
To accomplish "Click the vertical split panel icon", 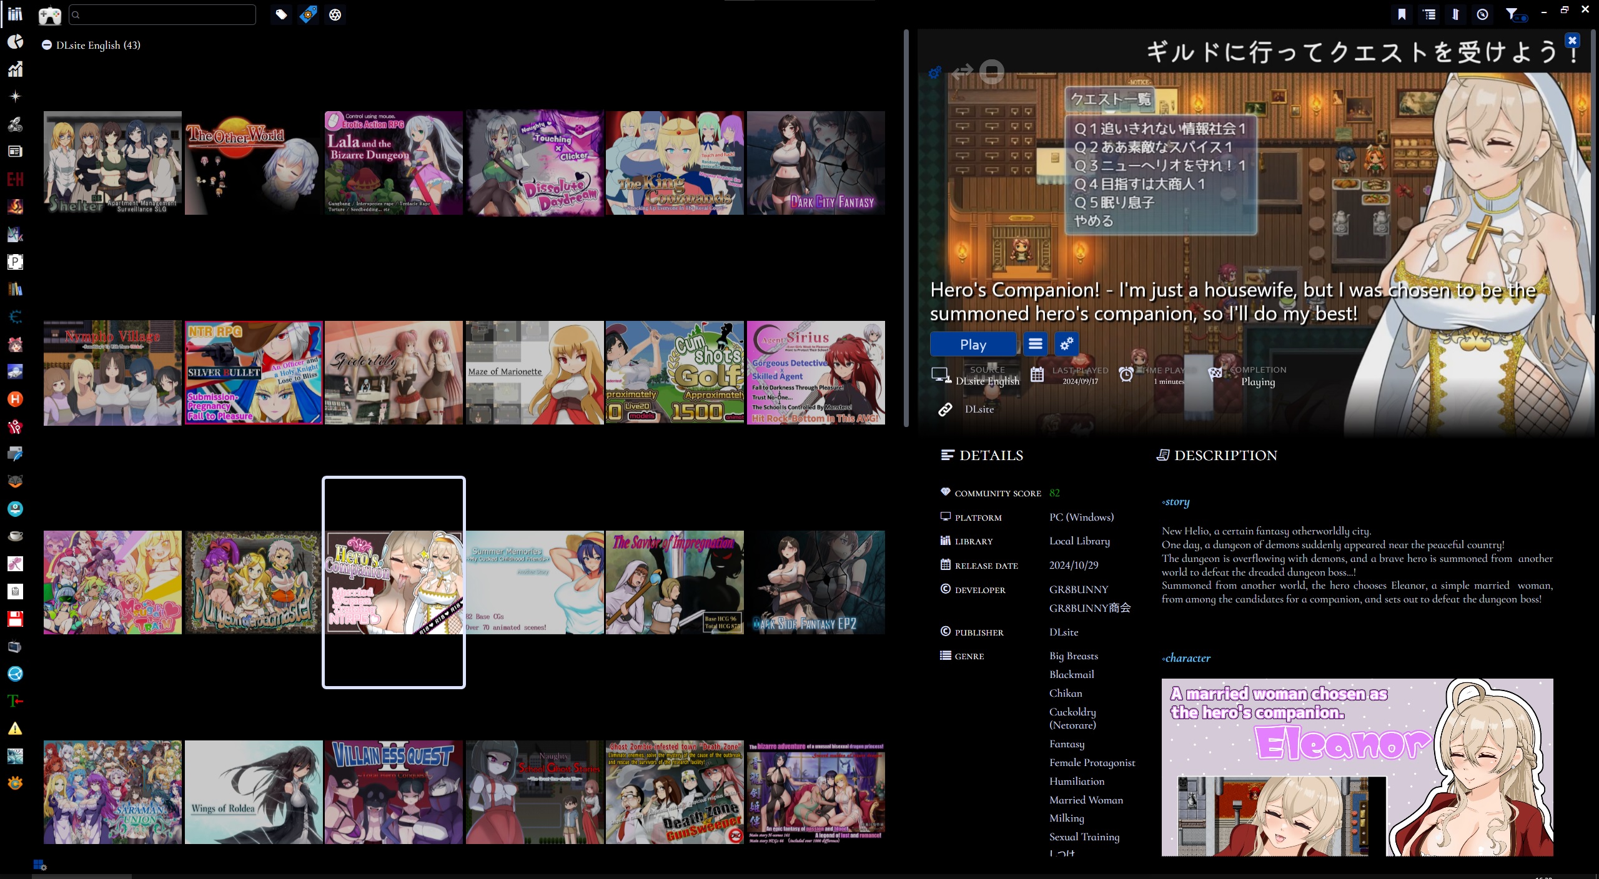I will [x=1455, y=14].
